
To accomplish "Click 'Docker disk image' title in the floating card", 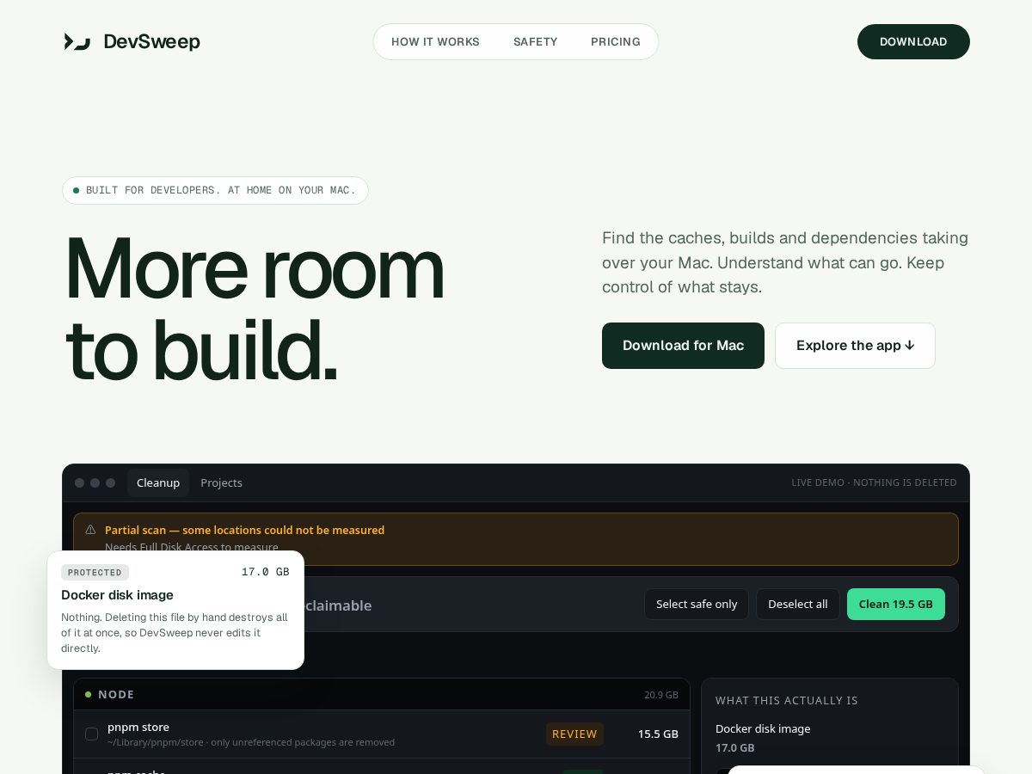I will coord(117,594).
